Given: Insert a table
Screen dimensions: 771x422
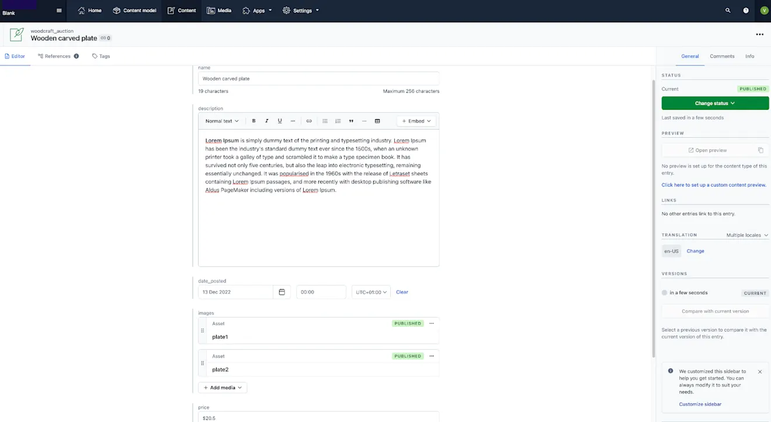Looking at the screenshot, I should [x=377, y=121].
